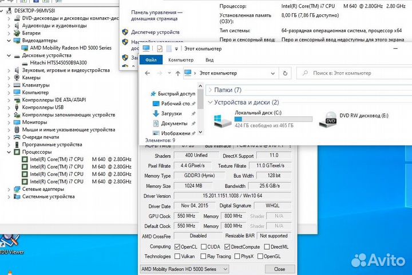This screenshot has height=275, width=412.
Task: Collapse the Устройства и диски (2) group
Action: point(210,103)
